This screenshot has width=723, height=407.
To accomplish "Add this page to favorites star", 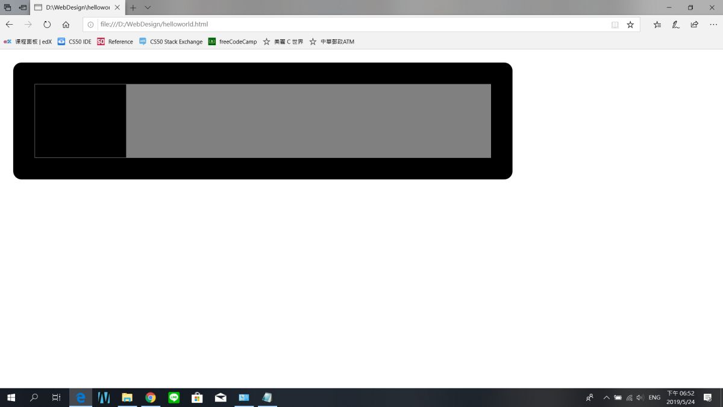I will [x=630, y=25].
